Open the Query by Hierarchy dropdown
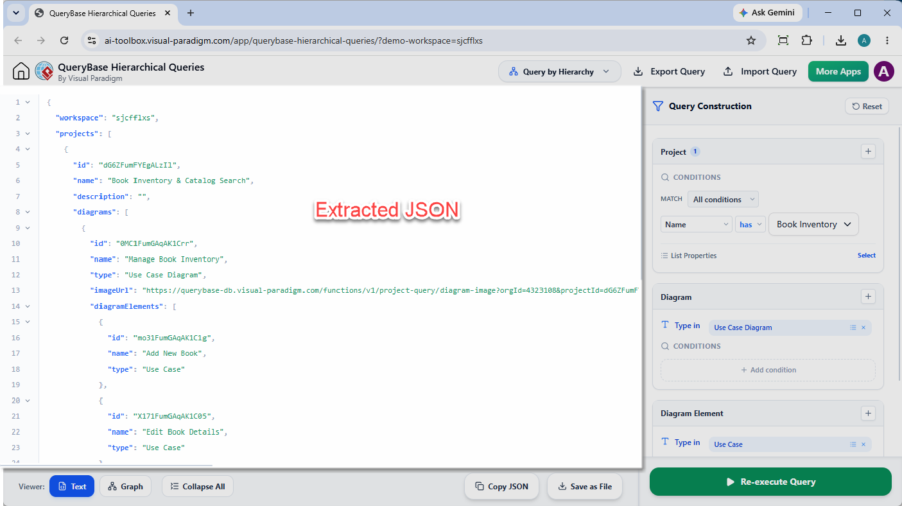902x506 pixels. tap(559, 71)
